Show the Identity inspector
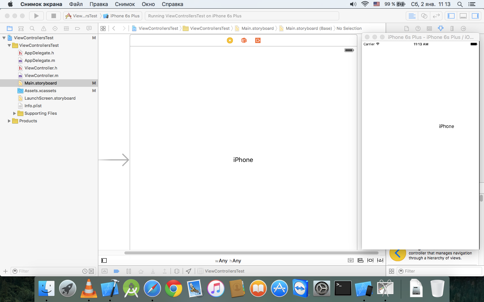This screenshot has height=302, width=484. point(429,28)
